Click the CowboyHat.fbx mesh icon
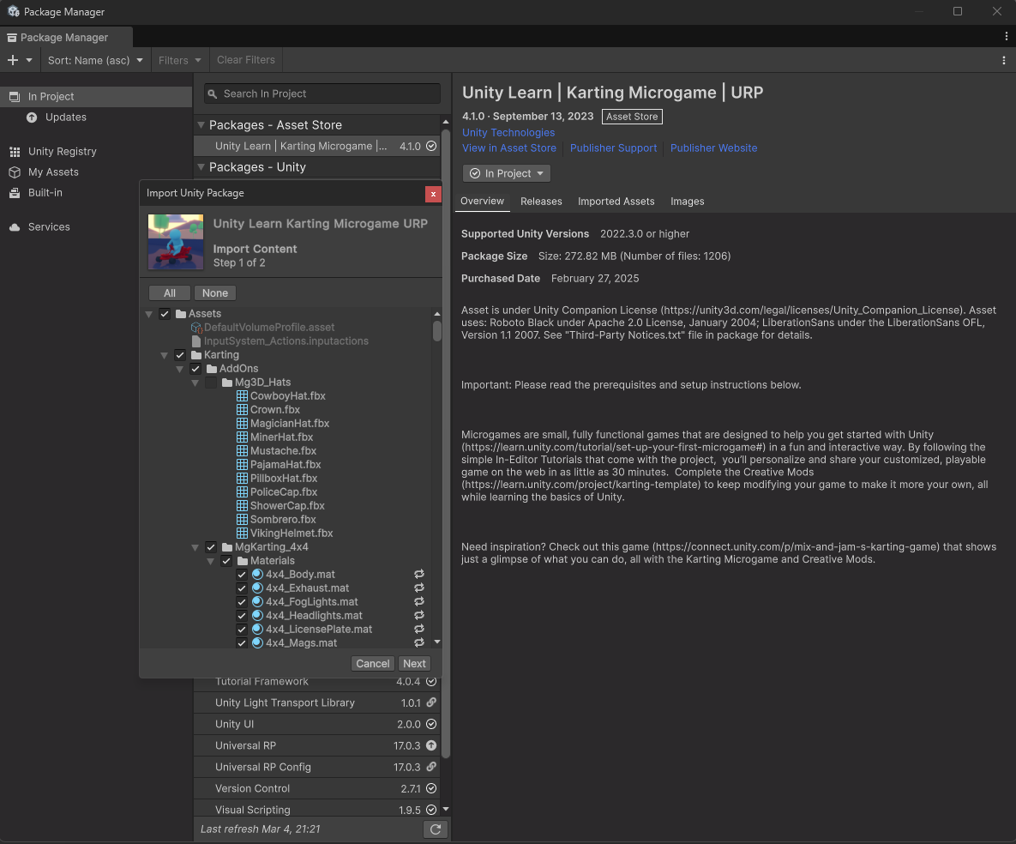Image resolution: width=1016 pixels, height=844 pixels. click(242, 396)
